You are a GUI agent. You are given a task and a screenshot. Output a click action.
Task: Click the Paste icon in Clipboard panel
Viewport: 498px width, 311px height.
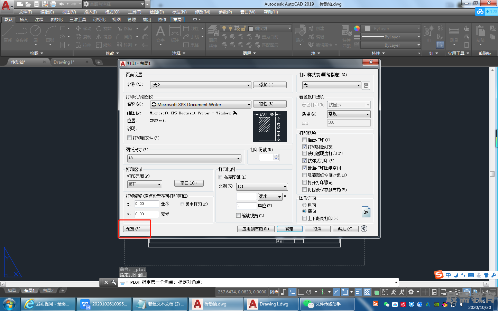[x=480, y=34]
